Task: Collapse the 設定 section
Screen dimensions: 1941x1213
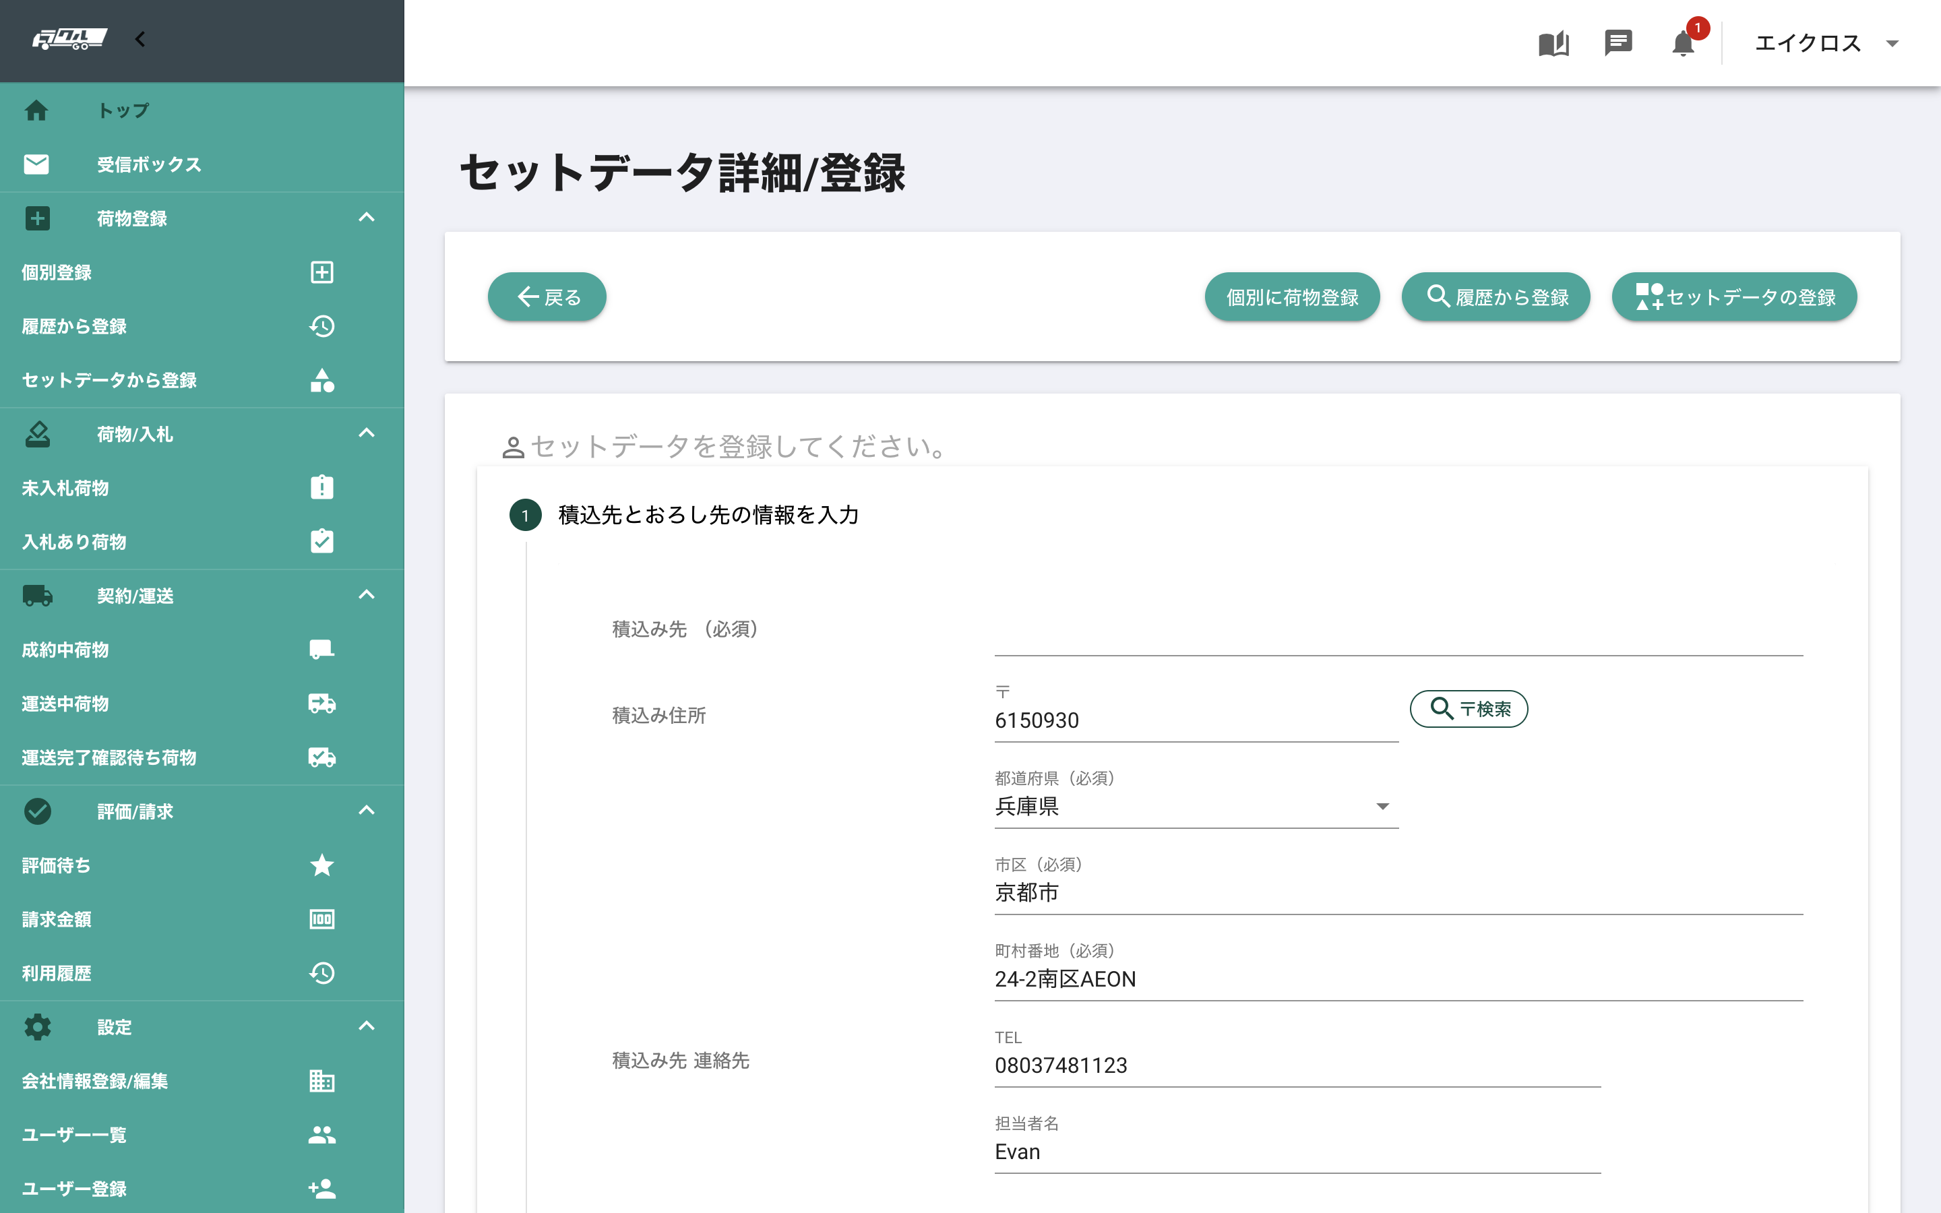Action: (x=367, y=1026)
